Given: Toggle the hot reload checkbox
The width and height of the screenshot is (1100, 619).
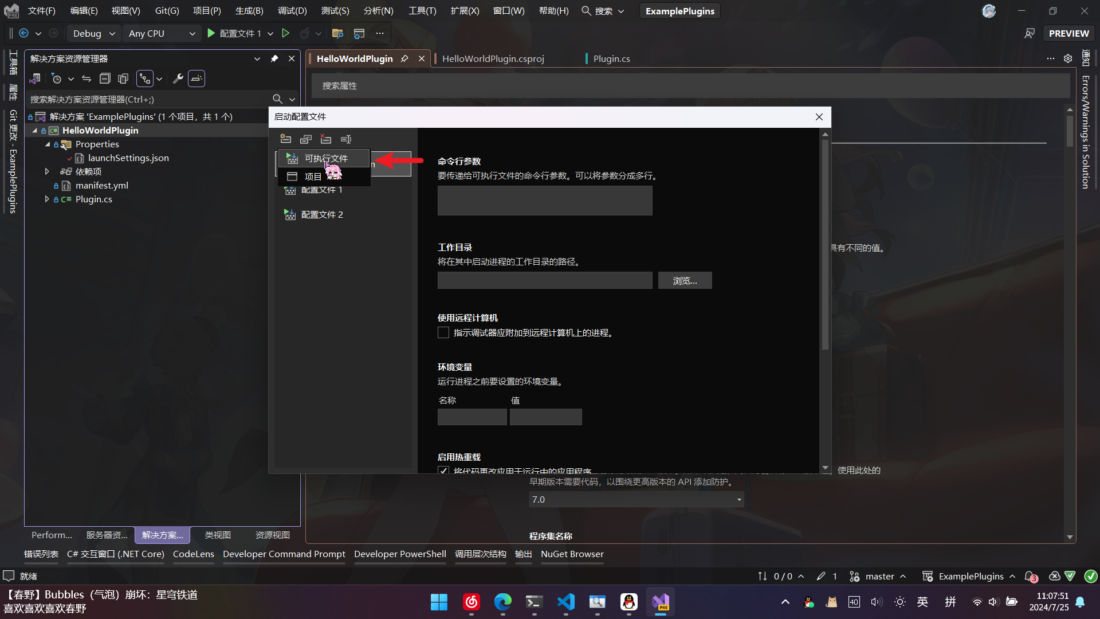Looking at the screenshot, I should click(x=443, y=471).
